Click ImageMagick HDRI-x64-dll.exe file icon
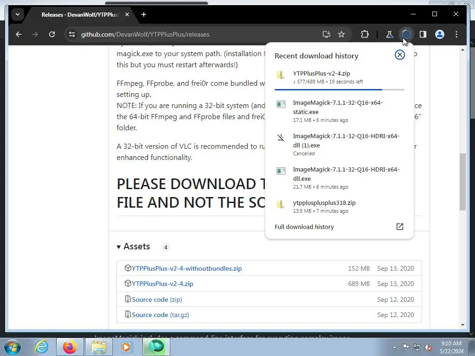 click(281, 171)
